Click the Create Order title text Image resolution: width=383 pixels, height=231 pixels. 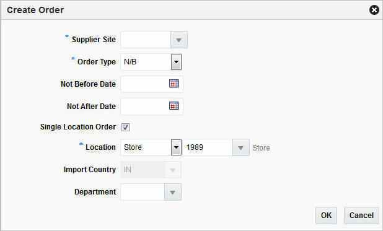[x=35, y=10]
